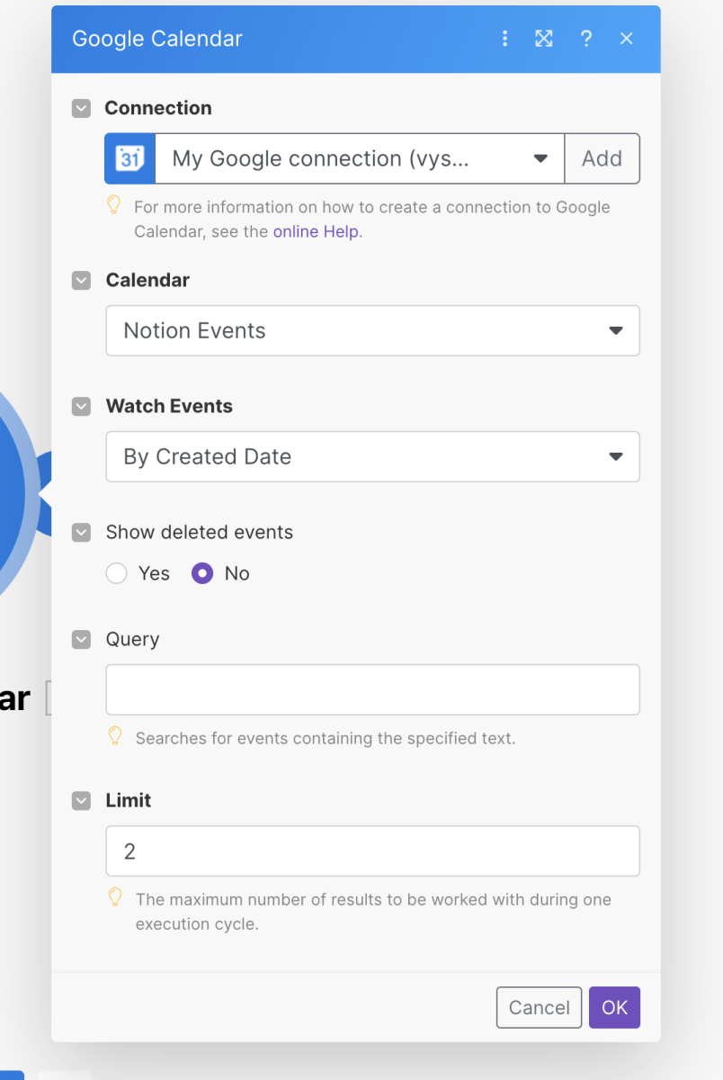Click the Connection label
Screen dimensions: 723x1080
point(158,108)
